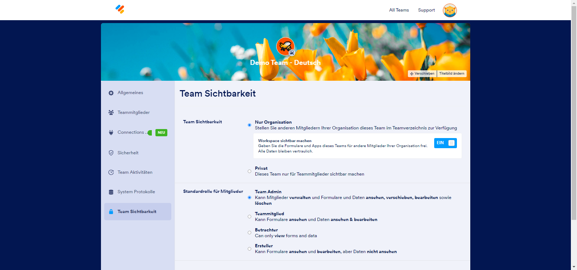Click the Workspace sichtbar machen title text
577x270 pixels.
285,141
